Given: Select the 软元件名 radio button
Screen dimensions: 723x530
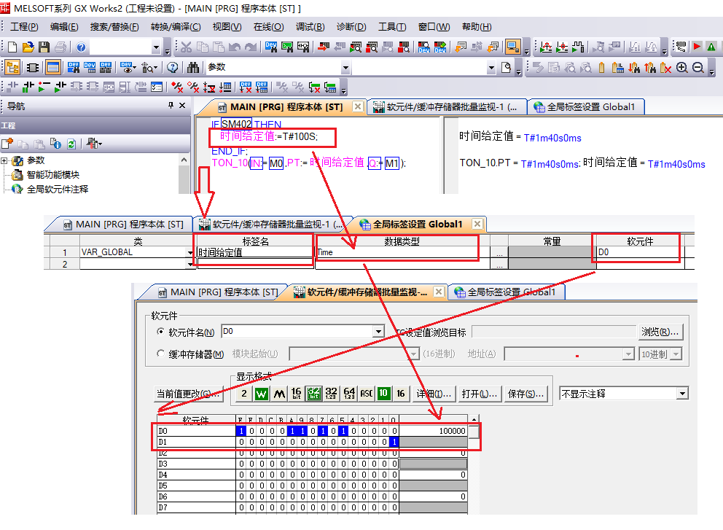Looking at the screenshot, I should click(162, 332).
